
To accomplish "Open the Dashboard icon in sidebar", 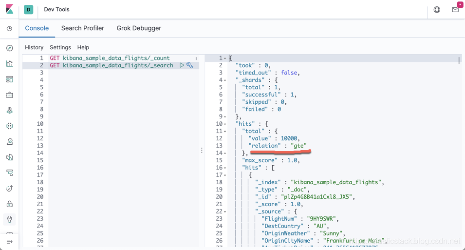I will coord(9,79).
